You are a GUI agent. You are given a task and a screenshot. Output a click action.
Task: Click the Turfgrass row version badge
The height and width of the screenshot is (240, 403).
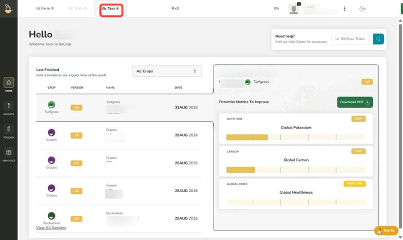tap(76, 107)
